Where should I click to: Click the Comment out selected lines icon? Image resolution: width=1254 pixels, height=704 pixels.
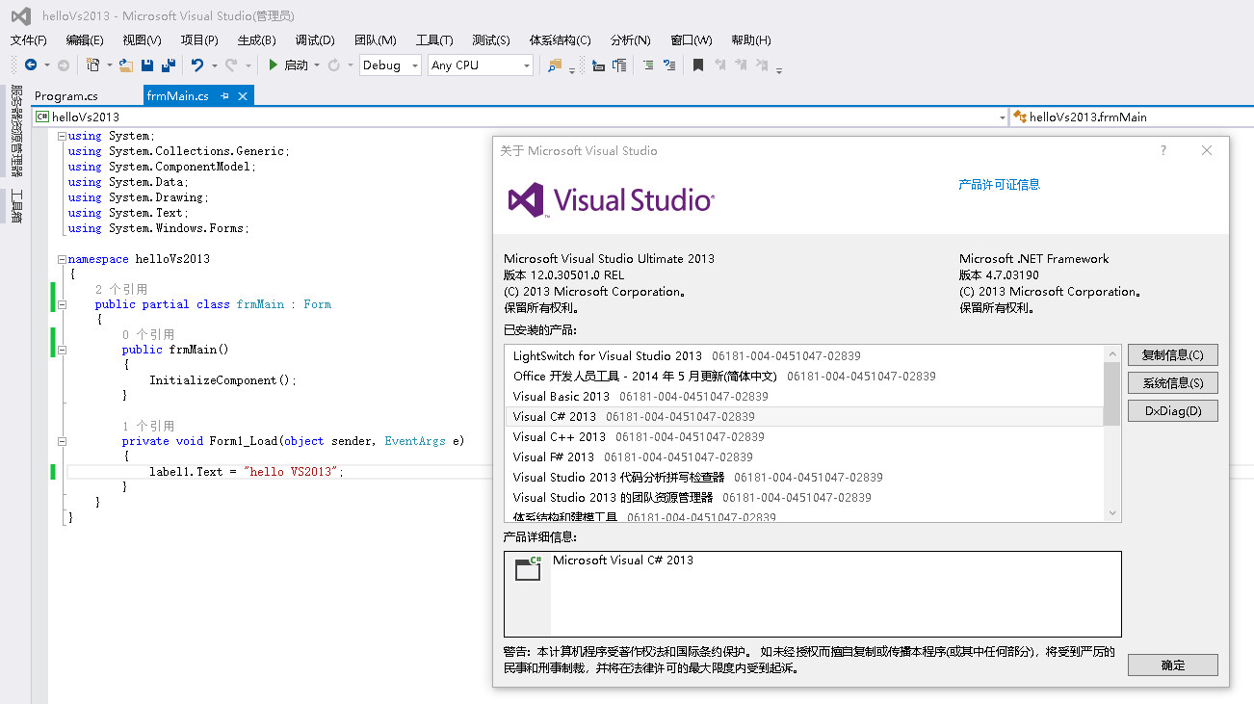tap(648, 65)
